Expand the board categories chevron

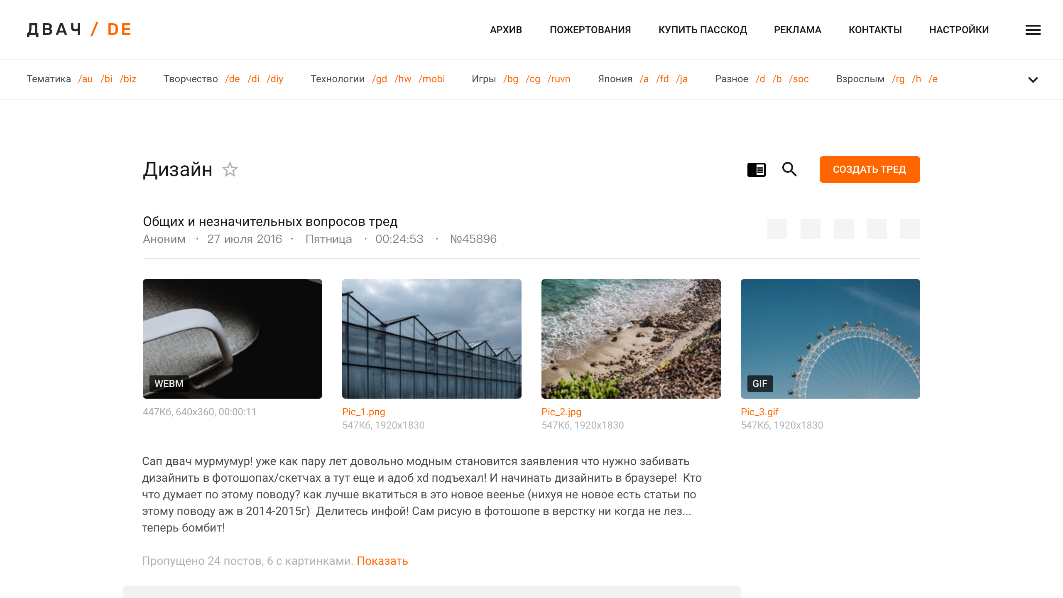1033,80
